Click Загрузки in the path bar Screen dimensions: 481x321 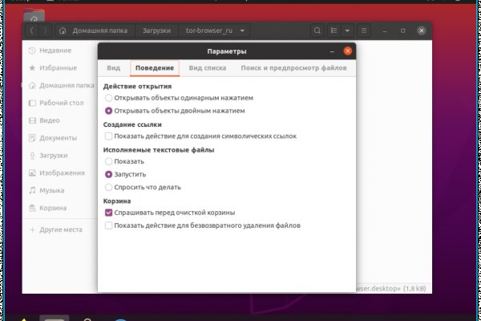pos(157,30)
